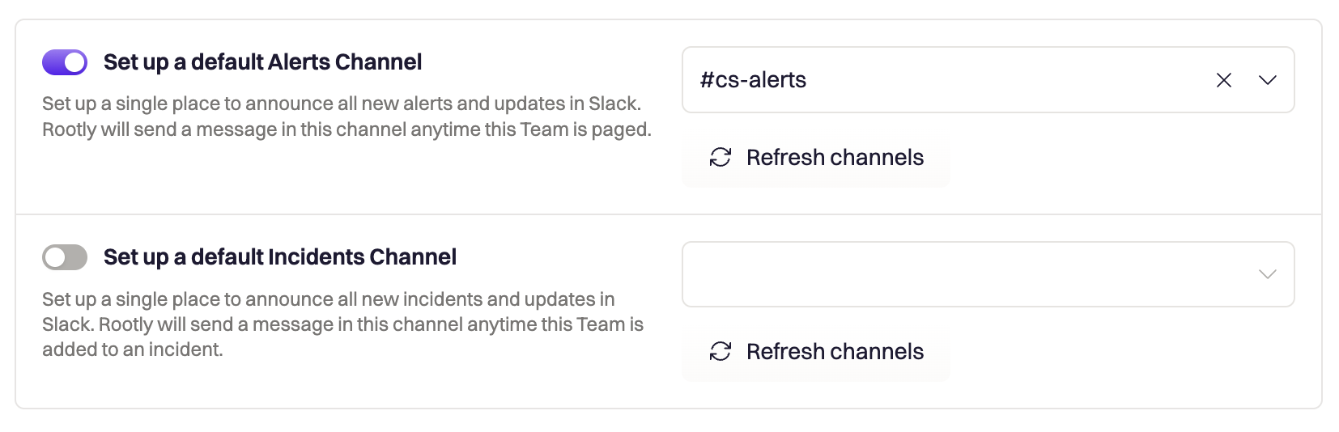Click the Refresh channels text under the empty incidents dropdown
The height and width of the screenshot is (432, 1339).
pos(835,351)
